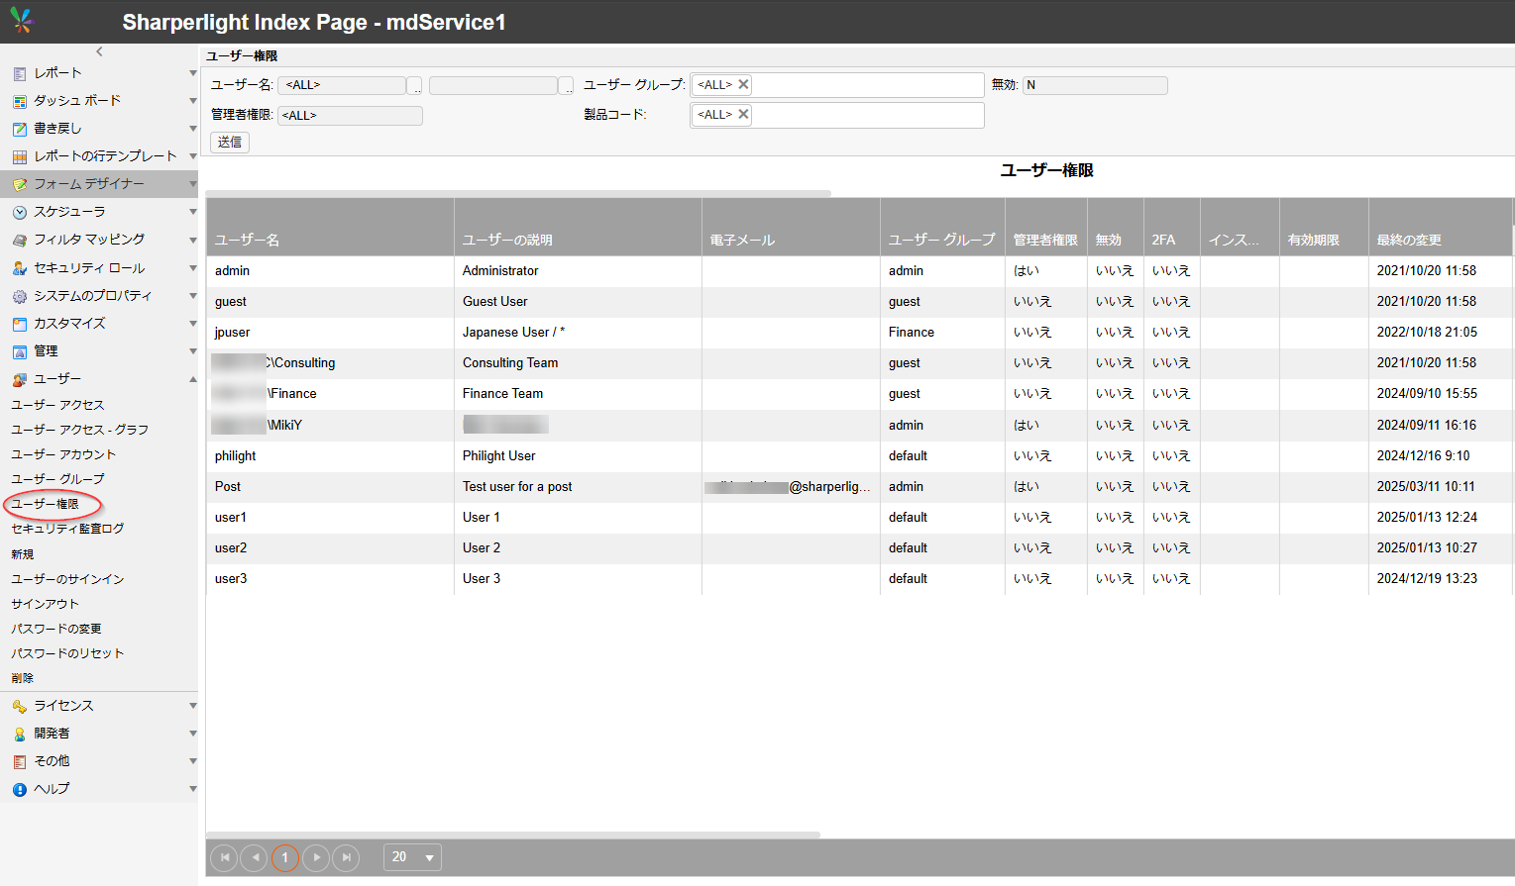Click the フィルタ マッピング icon
The width and height of the screenshot is (1515, 886).
tap(20, 240)
